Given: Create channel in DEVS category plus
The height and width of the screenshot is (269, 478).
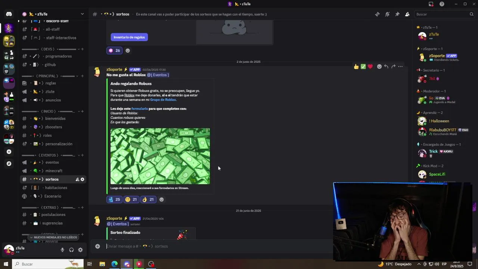Looking at the screenshot, I should click(x=82, y=49).
